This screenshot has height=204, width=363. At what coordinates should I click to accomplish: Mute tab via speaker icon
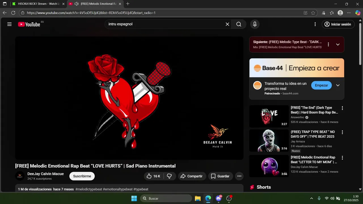[x=76, y=4]
